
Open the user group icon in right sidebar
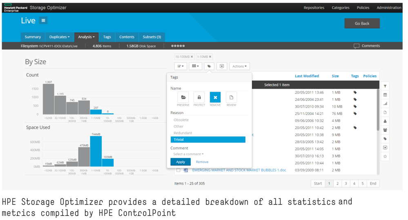coord(385,130)
